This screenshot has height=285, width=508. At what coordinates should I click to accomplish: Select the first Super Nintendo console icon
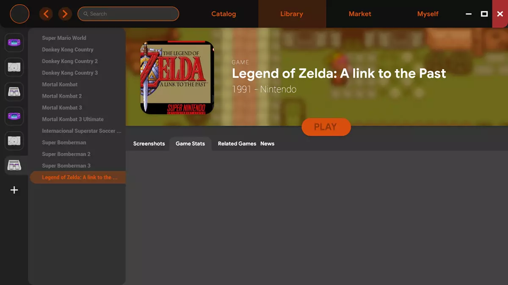[x=14, y=92]
